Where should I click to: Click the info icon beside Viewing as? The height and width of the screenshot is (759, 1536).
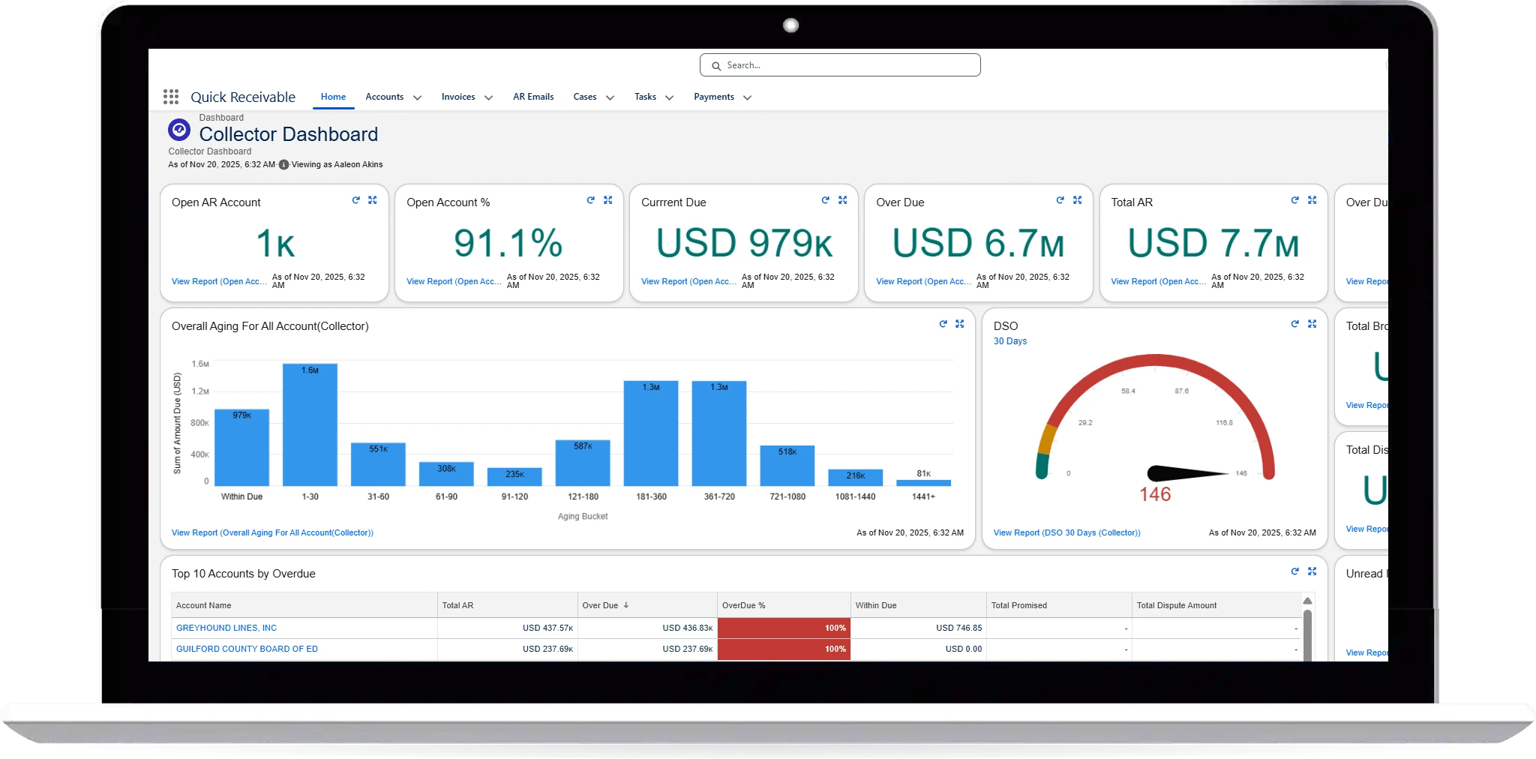tap(283, 165)
